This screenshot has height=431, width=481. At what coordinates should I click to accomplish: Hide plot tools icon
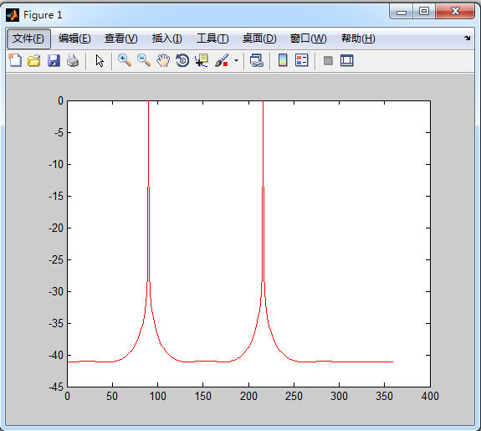(x=328, y=60)
